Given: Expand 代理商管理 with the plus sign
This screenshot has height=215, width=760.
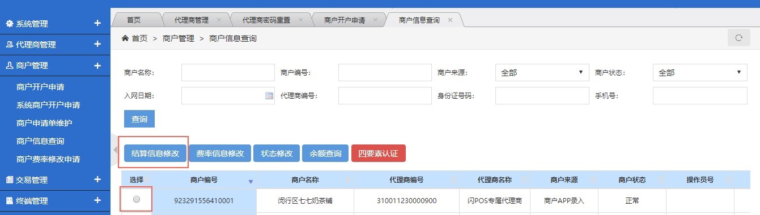Looking at the screenshot, I should pyautogui.click(x=97, y=44).
